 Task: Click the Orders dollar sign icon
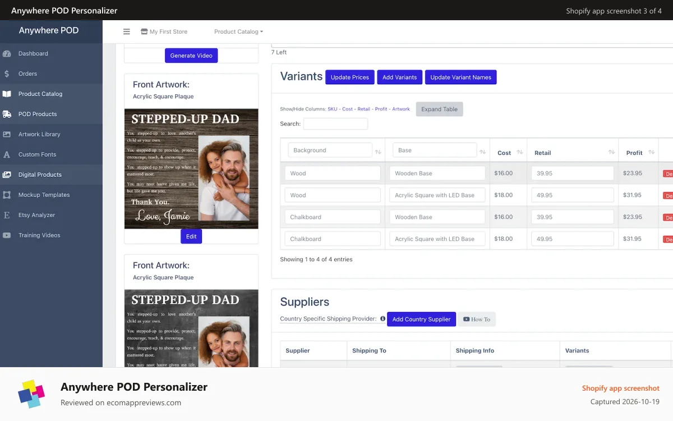(7, 74)
